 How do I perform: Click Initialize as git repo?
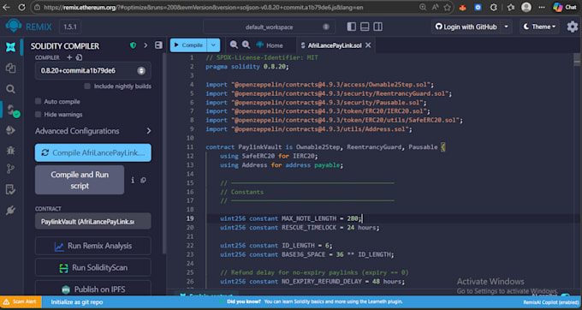tap(77, 301)
